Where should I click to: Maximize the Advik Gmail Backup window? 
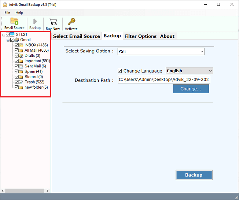pos(218,4)
